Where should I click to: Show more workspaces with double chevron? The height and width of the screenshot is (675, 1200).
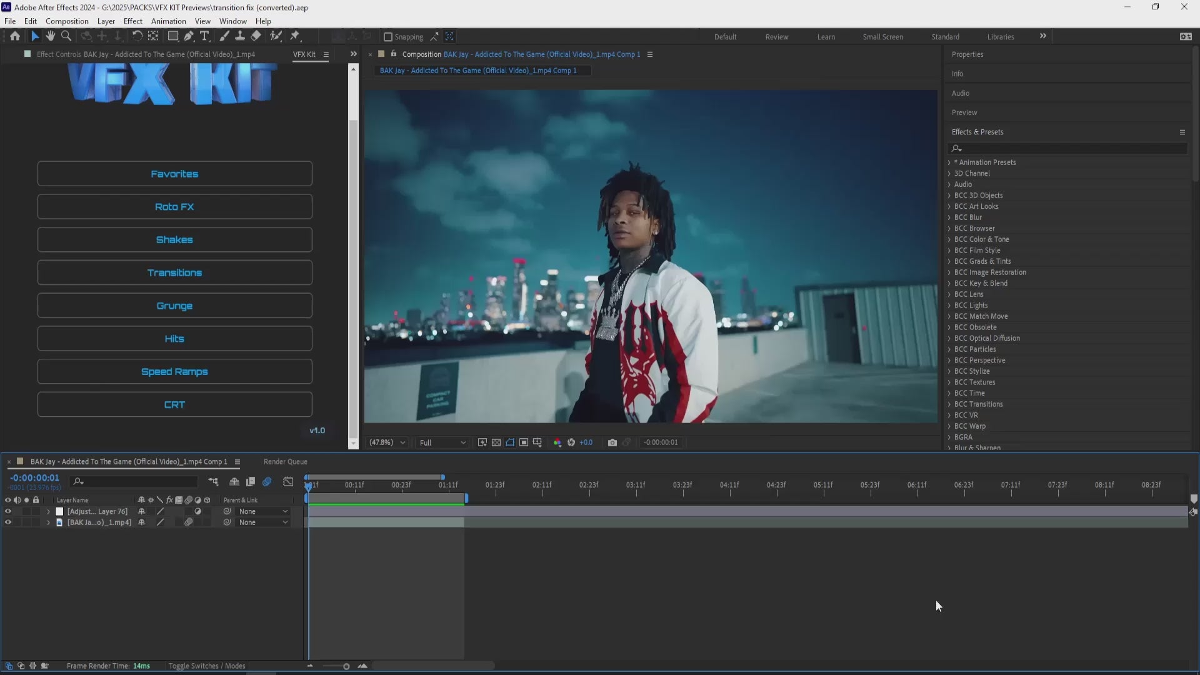coord(1043,36)
